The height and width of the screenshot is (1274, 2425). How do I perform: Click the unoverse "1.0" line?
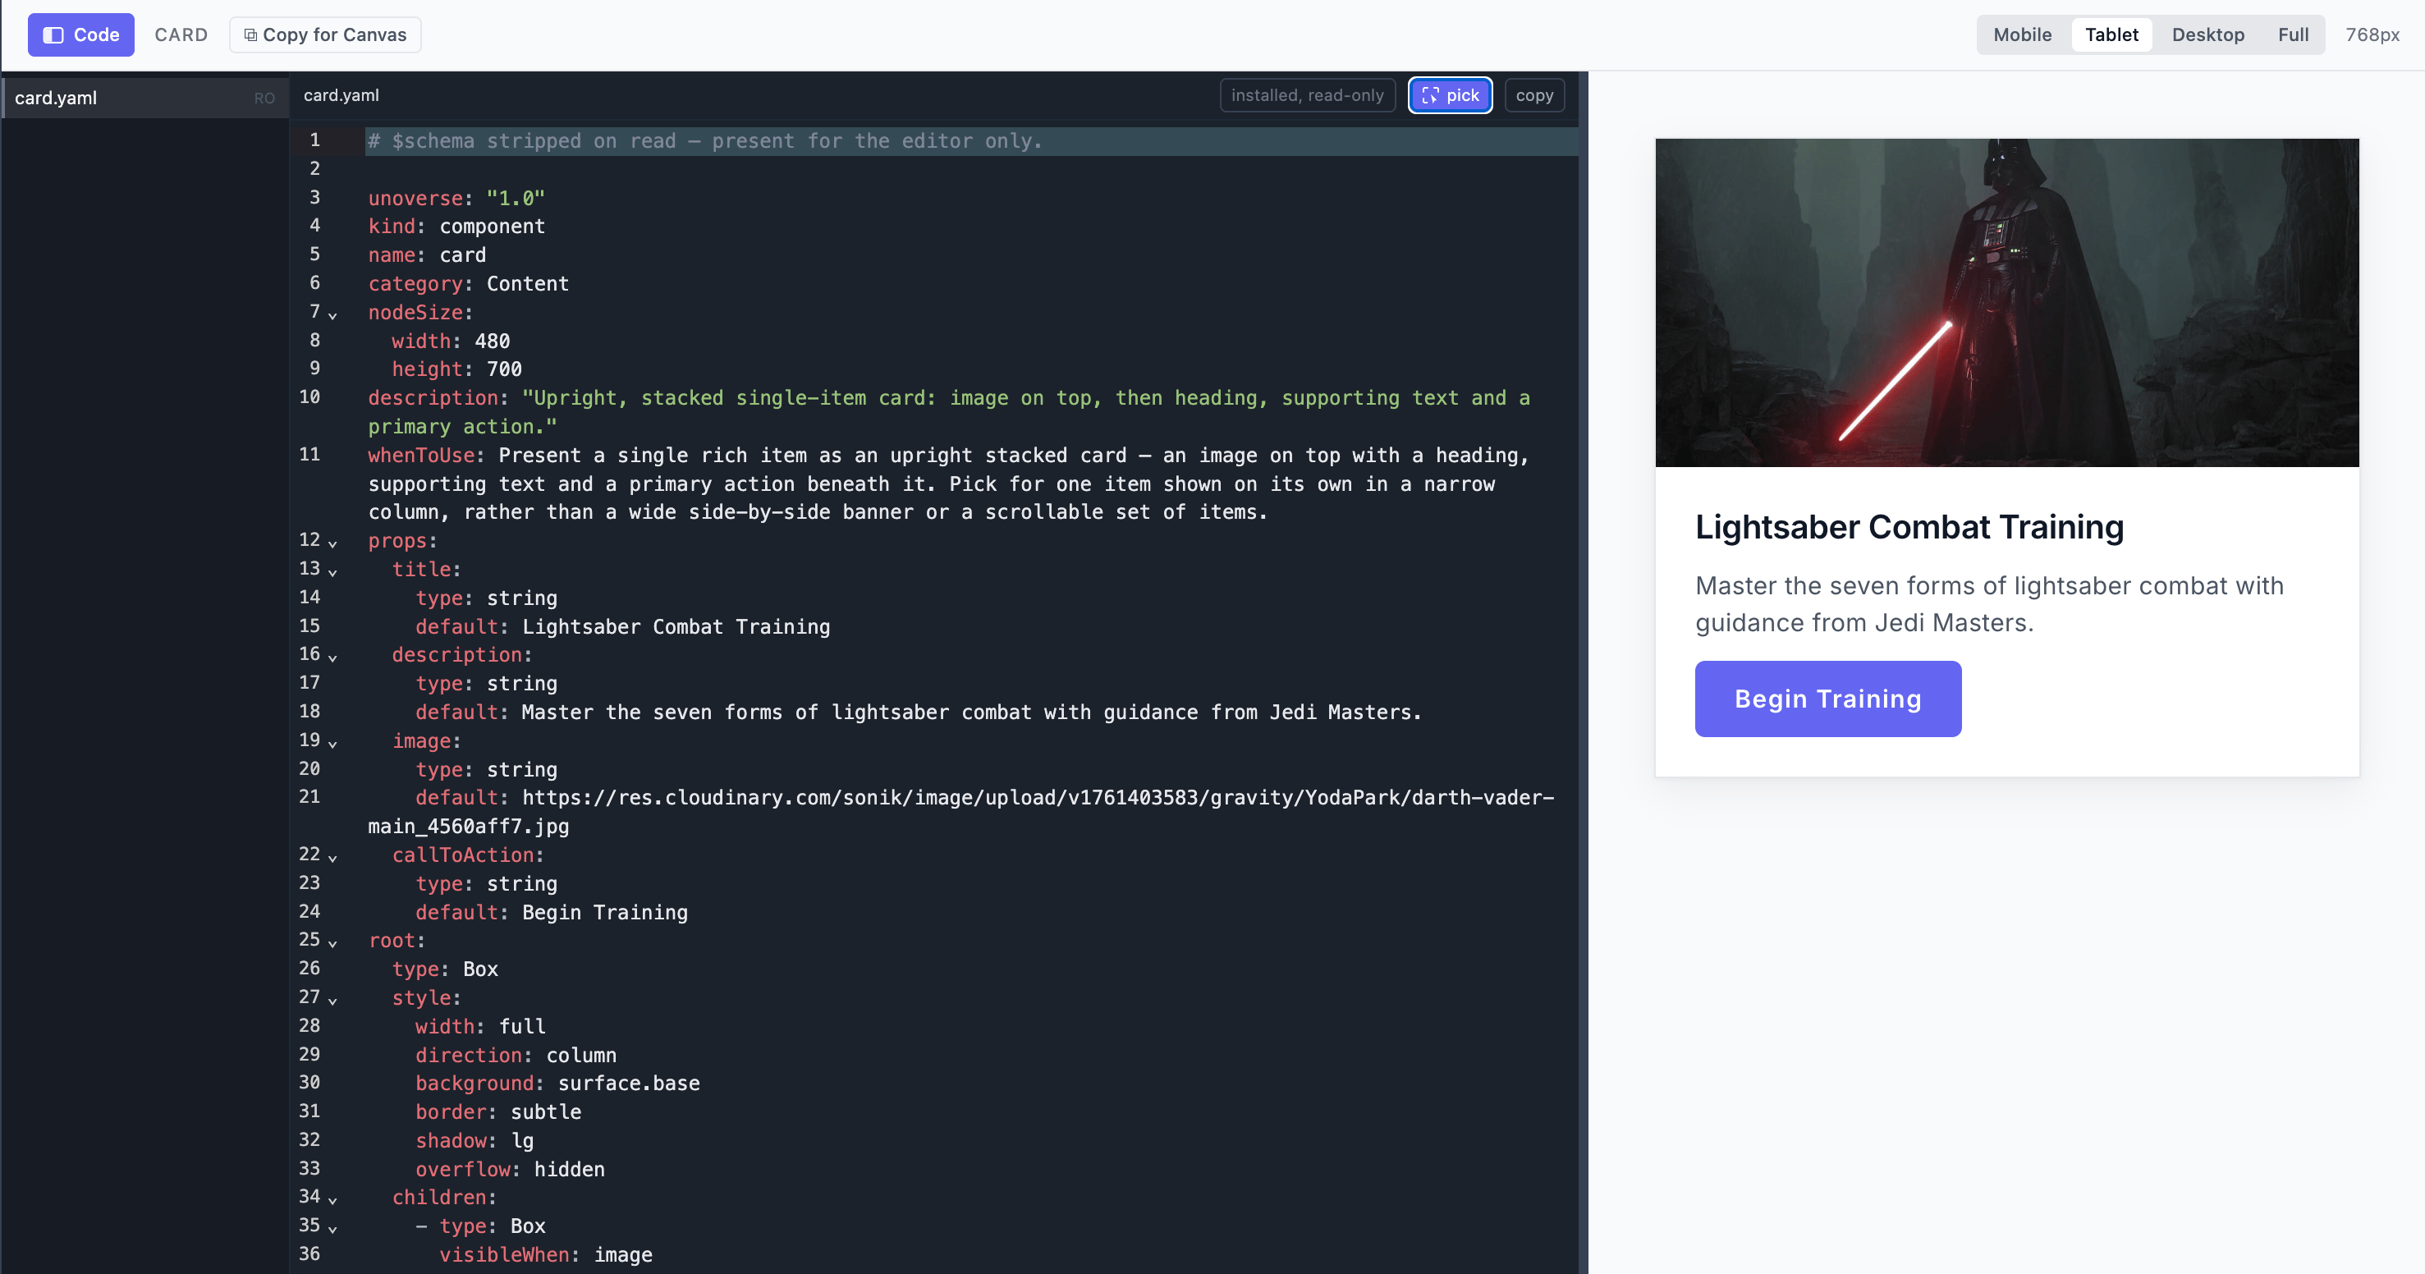456,199
